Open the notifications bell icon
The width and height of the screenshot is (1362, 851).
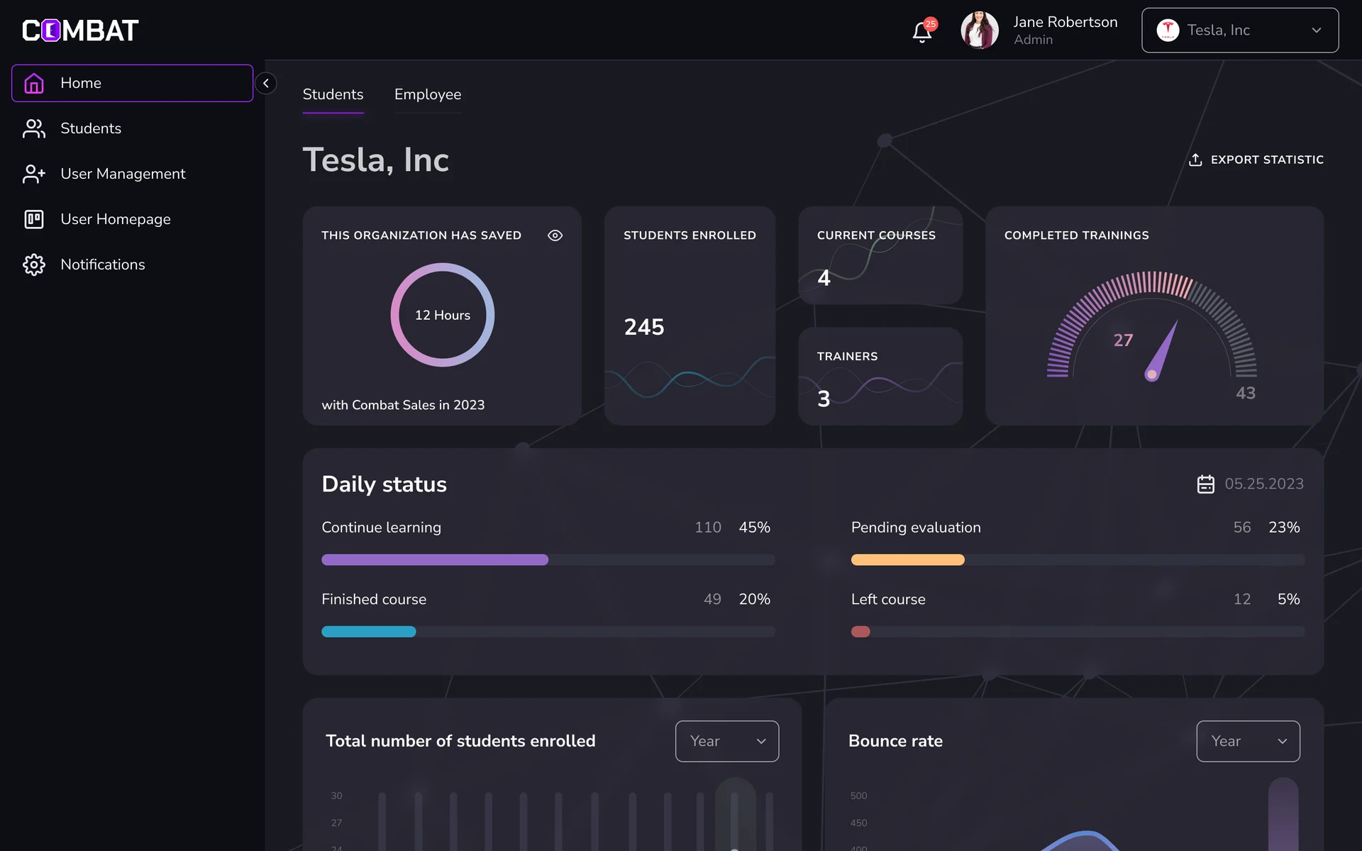pyautogui.click(x=922, y=32)
